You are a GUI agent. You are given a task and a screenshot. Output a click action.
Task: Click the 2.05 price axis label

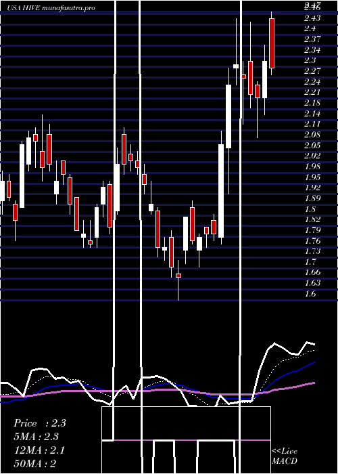[x=312, y=146]
